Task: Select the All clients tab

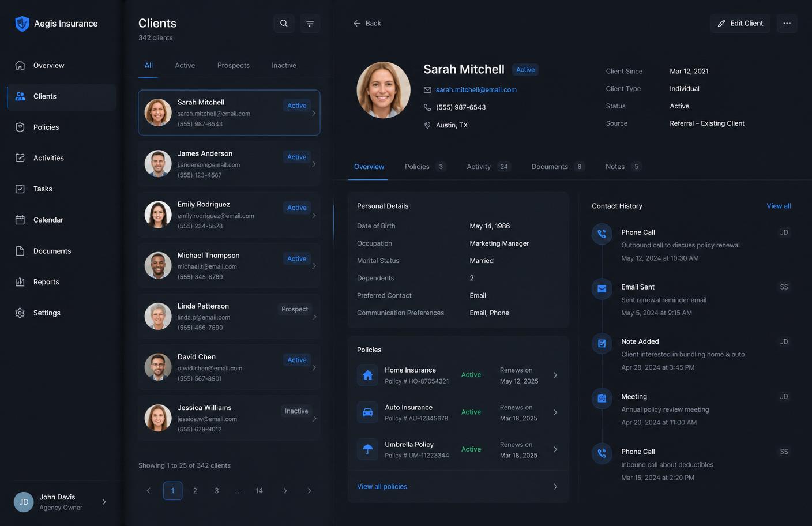Action: click(x=148, y=65)
